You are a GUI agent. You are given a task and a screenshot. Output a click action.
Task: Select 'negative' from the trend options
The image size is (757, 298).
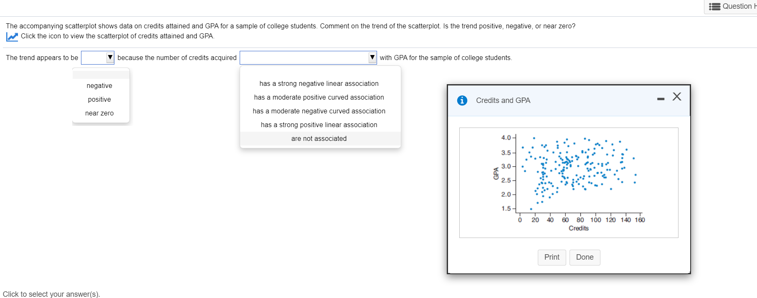coord(99,85)
